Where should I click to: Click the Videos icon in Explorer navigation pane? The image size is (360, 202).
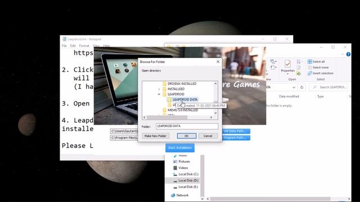pos(175,168)
